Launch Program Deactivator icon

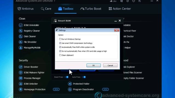(x=70, y=89)
